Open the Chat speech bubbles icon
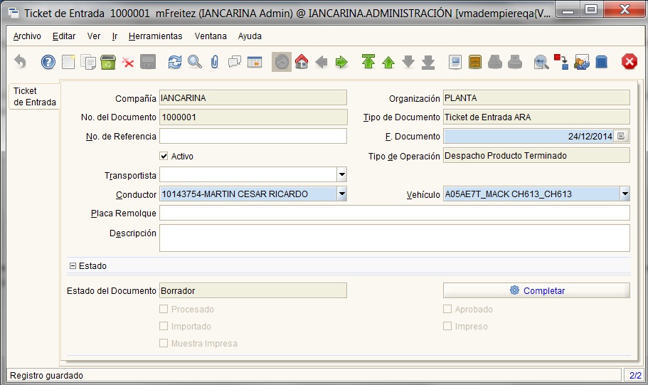 click(x=234, y=62)
